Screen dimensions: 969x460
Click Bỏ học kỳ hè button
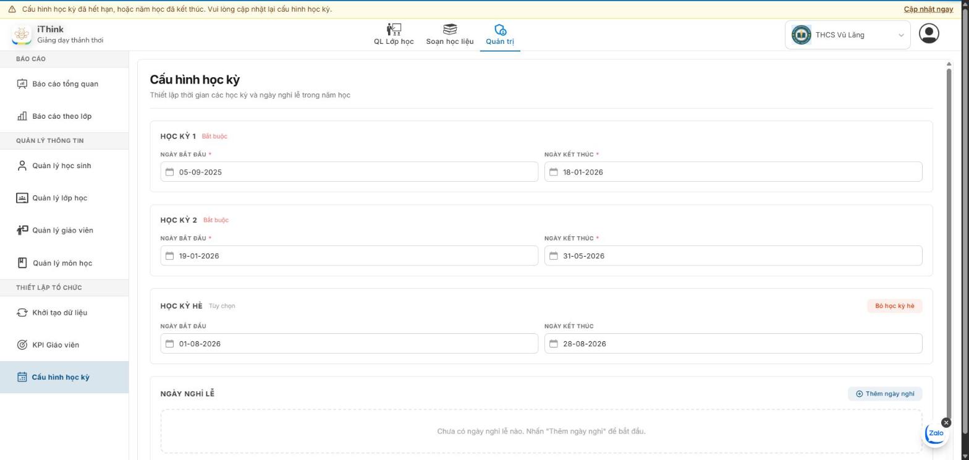point(894,306)
